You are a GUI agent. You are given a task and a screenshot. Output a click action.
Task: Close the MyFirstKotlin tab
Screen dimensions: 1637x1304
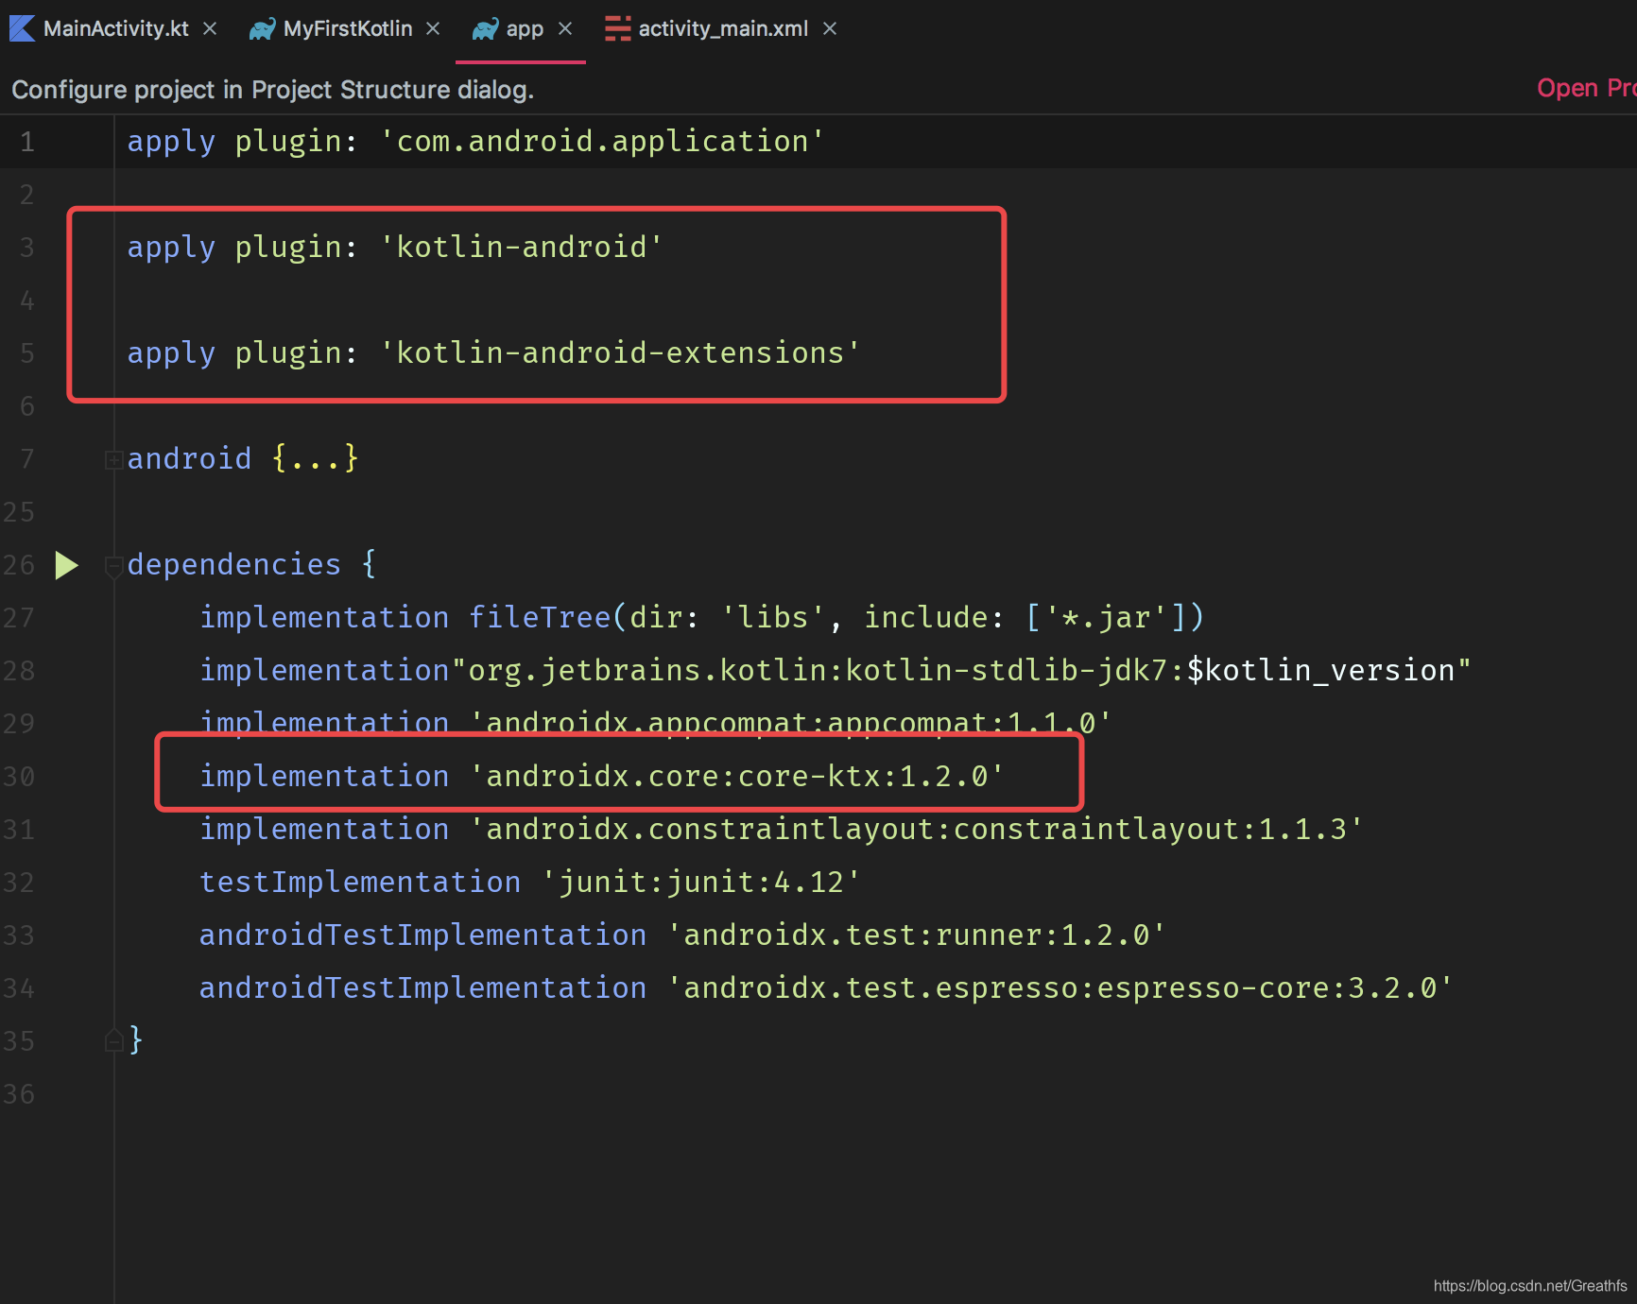[433, 28]
